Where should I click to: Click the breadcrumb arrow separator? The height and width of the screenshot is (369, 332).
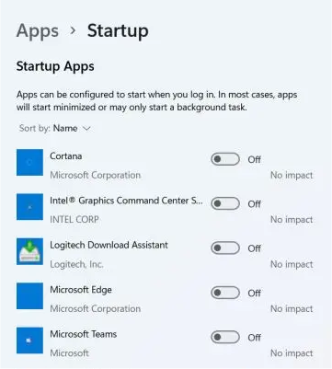click(73, 30)
